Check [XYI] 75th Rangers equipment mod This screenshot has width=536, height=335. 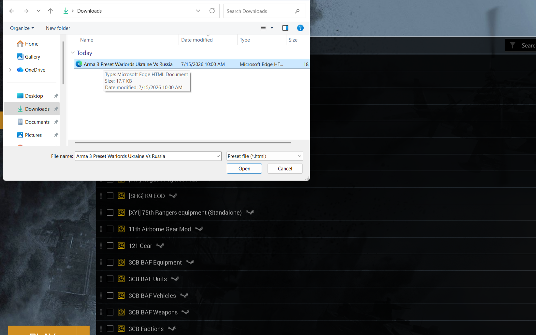point(110,212)
